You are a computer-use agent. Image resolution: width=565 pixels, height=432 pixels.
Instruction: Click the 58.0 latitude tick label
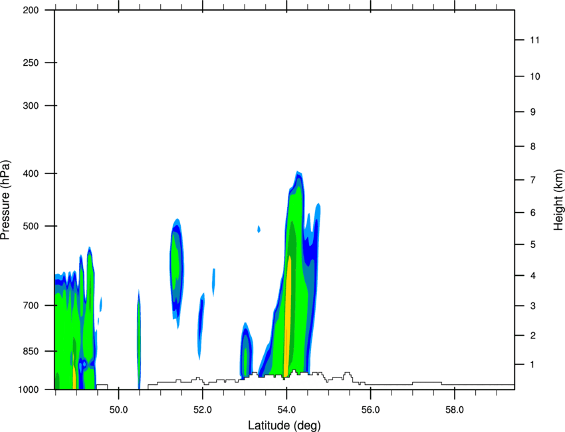pyautogui.click(x=455, y=410)
